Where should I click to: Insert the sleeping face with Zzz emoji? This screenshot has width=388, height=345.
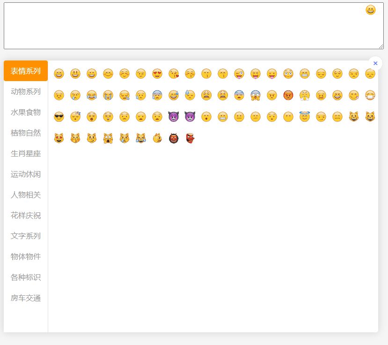[x=75, y=117]
